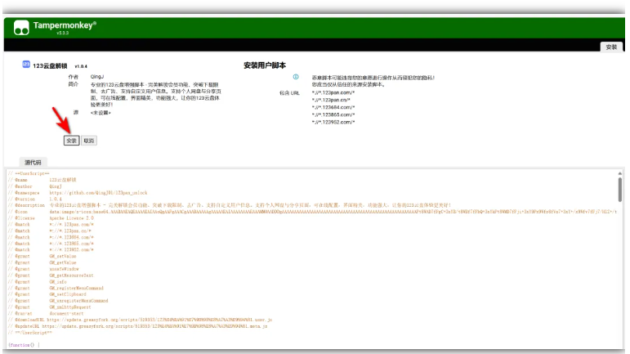630x354 pixels.
Task: Click the script version v1.0.4 beside the name
Action: (x=81, y=66)
